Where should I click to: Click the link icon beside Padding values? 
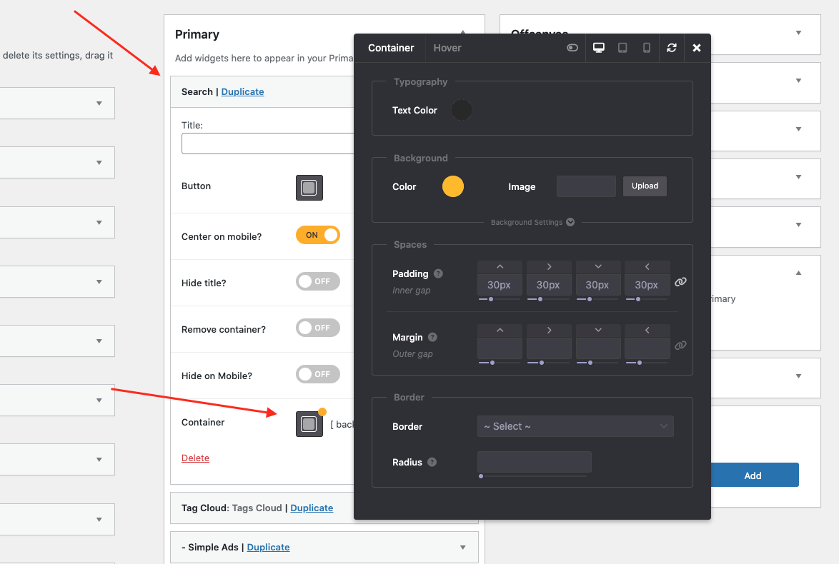point(680,282)
